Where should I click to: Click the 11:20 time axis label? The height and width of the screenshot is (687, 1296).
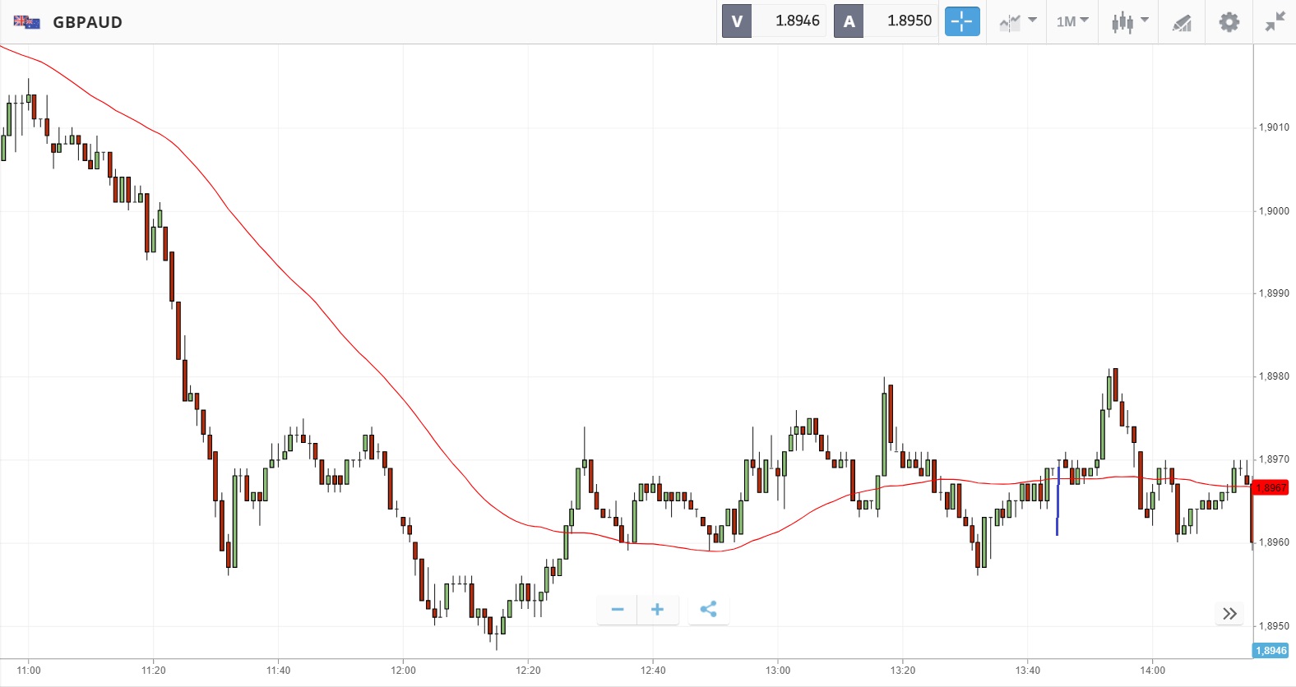(154, 671)
